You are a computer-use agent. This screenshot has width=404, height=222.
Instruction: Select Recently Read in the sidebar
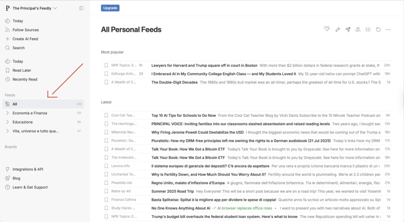[x=25, y=79]
